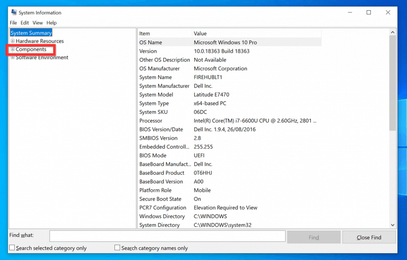407x260 pixels.
Task: Select the OS Name row
Action: 230,42
